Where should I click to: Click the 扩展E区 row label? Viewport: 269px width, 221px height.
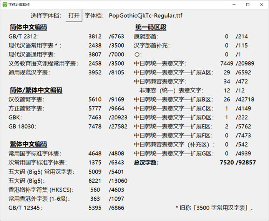click(173, 127)
